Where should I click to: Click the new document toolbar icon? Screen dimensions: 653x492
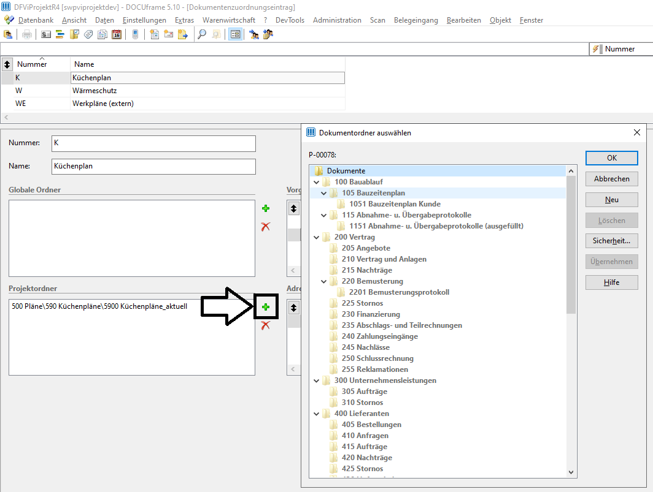155,34
